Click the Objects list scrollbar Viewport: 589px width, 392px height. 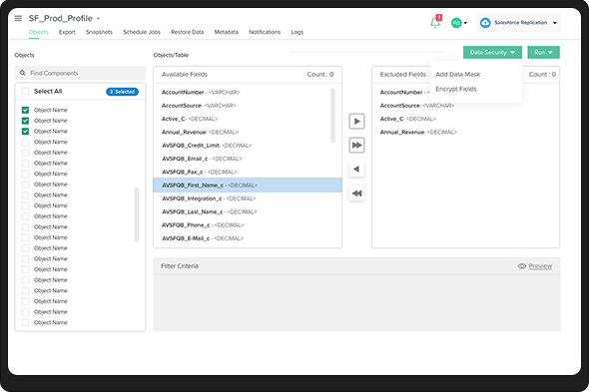pos(137,214)
